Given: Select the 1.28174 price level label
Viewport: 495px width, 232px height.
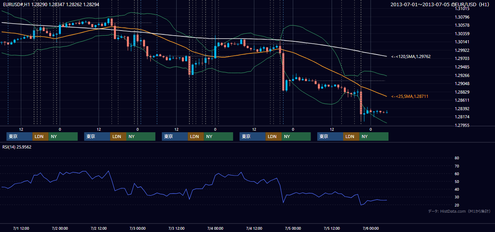Looking at the screenshot, I should pos(462,117).
